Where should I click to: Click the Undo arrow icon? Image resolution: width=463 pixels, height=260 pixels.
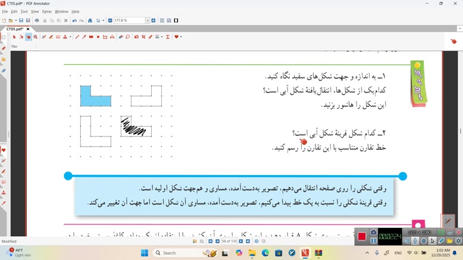tap(74, 20)
